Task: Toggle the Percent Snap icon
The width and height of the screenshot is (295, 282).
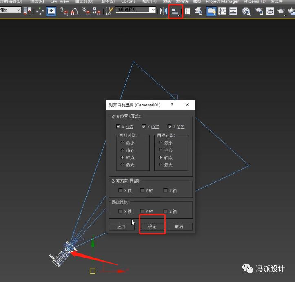Action: (86, 11)
